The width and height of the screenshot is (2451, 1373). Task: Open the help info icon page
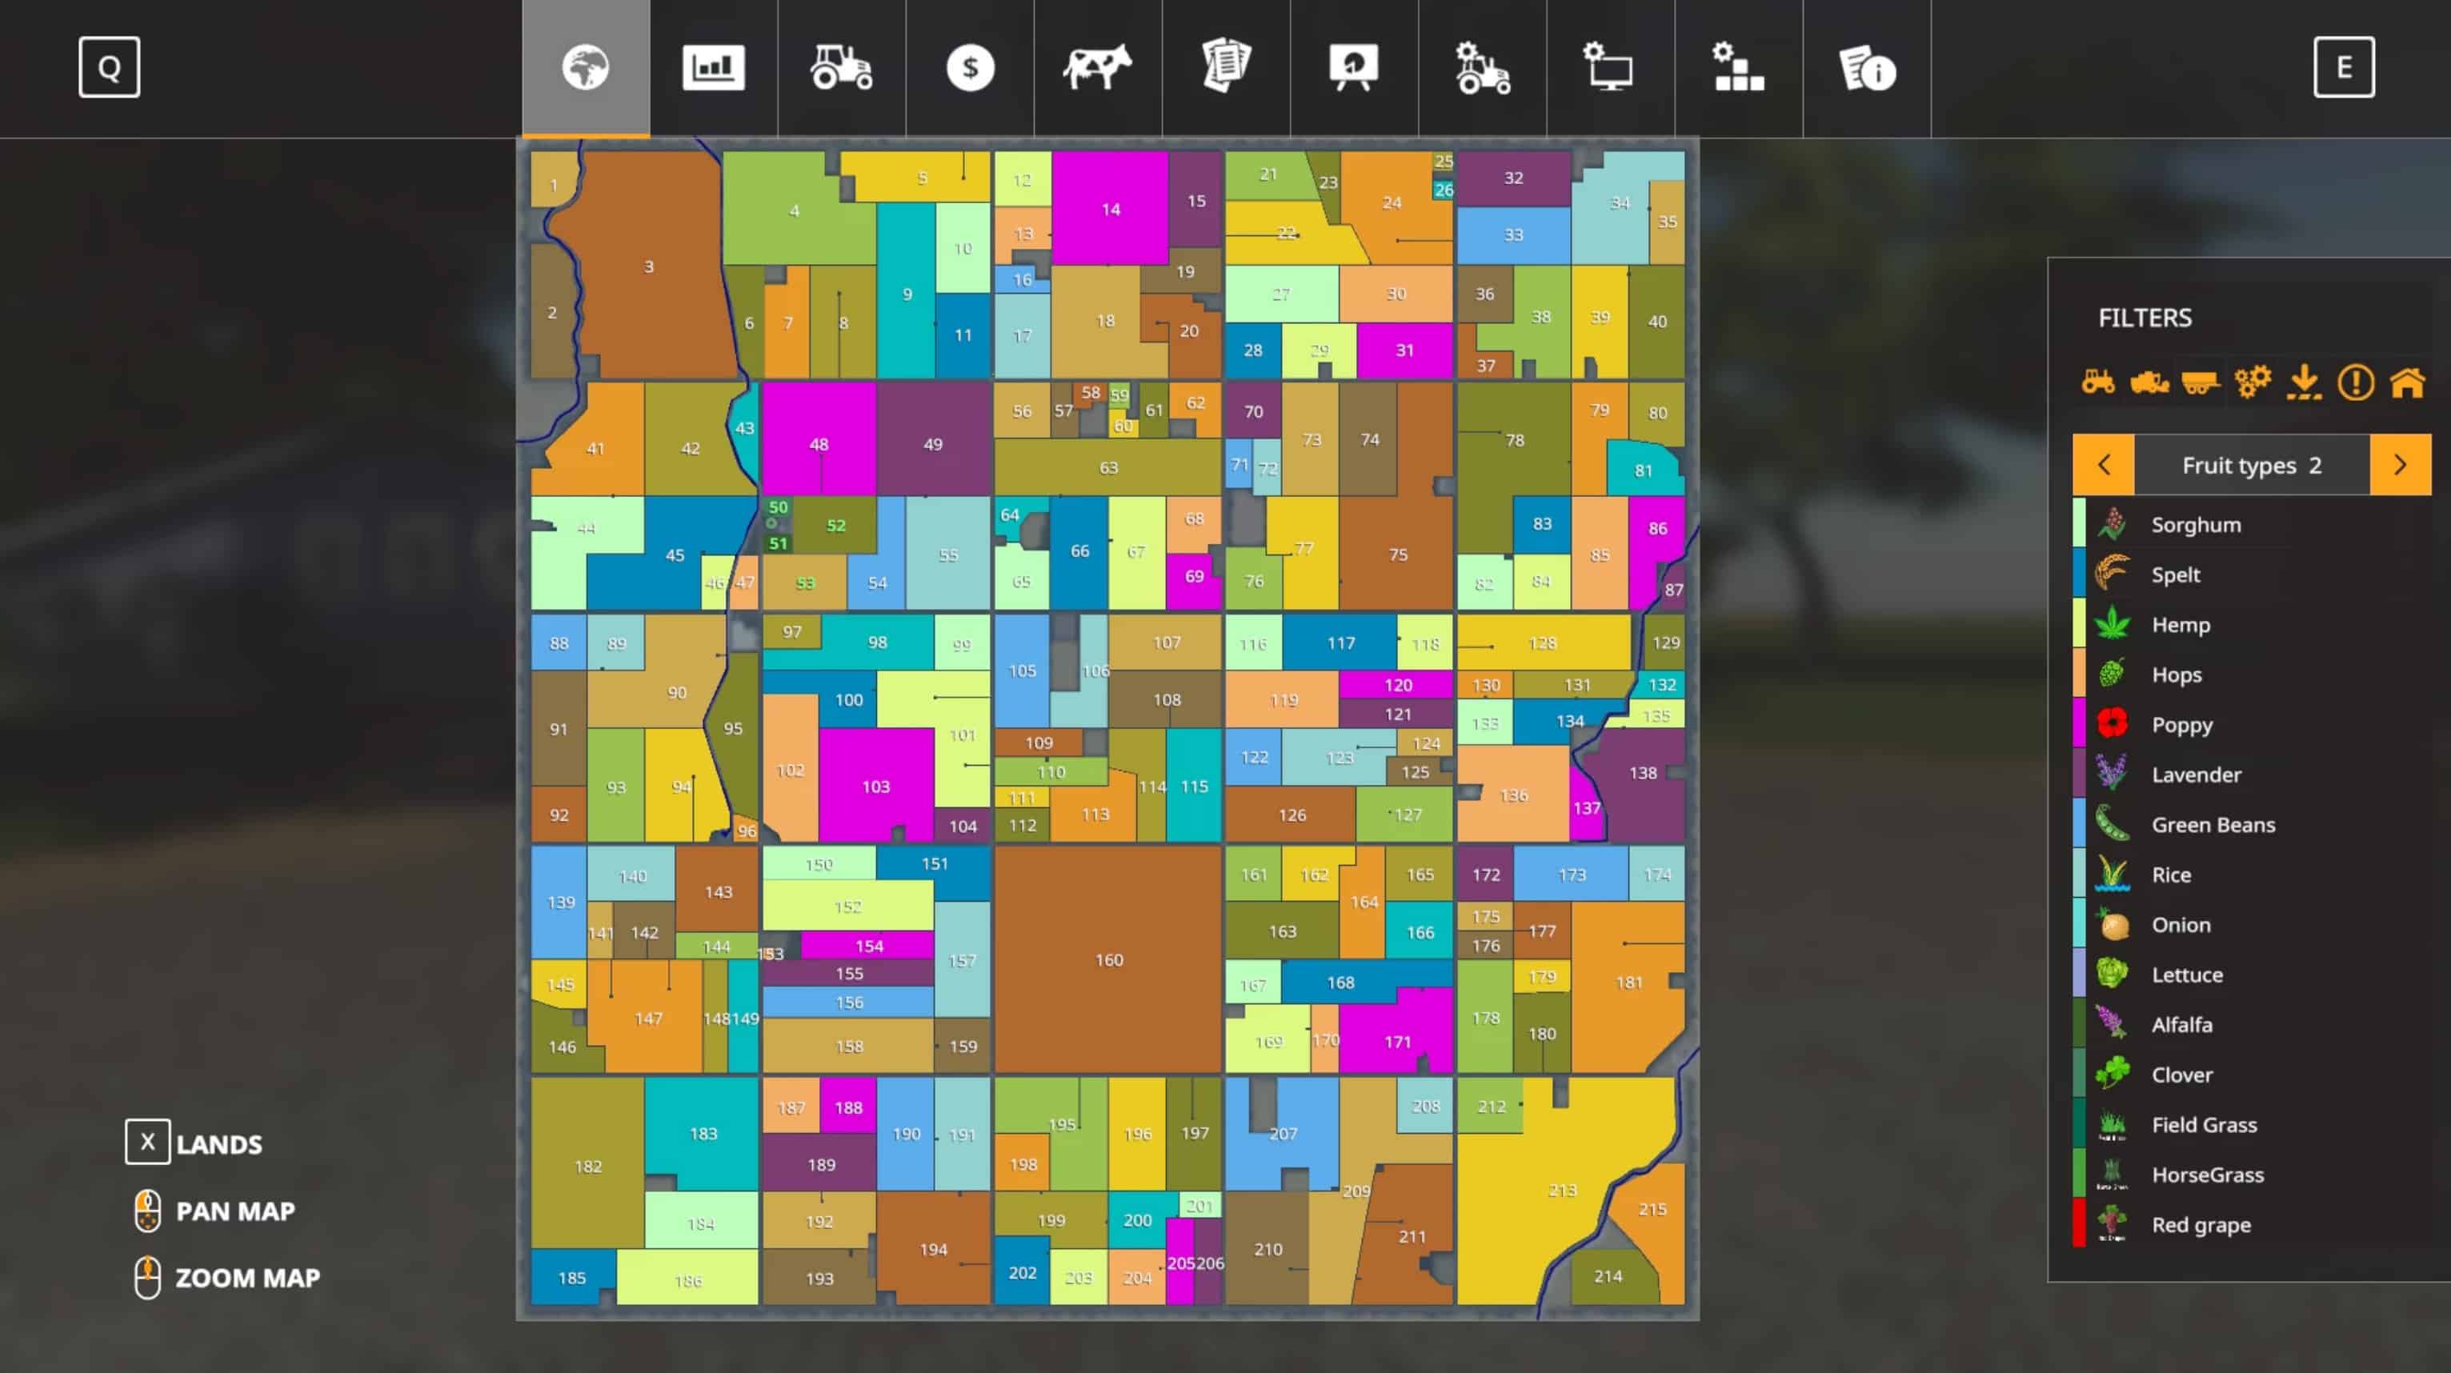coord(1866,69)
